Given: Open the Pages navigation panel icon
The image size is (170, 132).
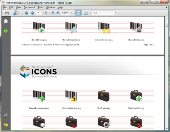Looking at the screenshot, I should [6, 21].
